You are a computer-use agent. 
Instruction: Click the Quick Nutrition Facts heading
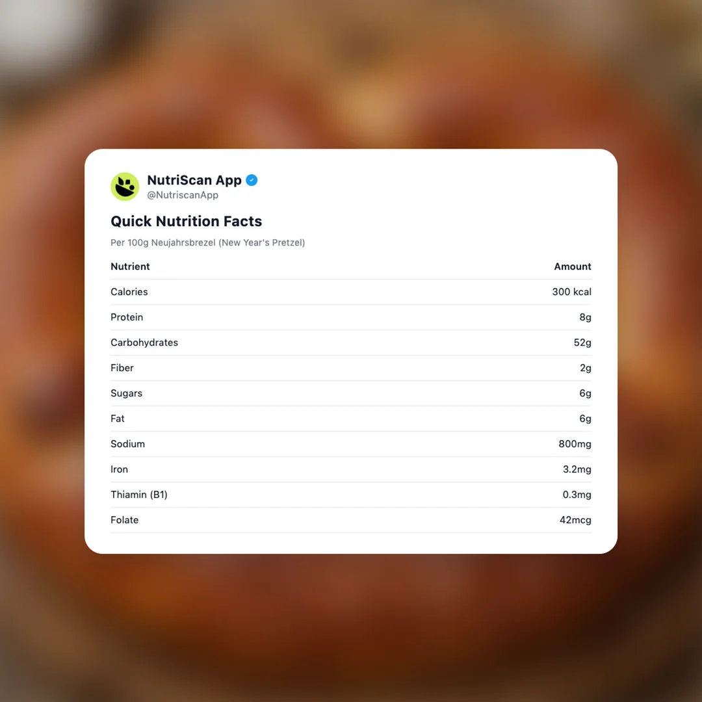(x=186, y=221)
